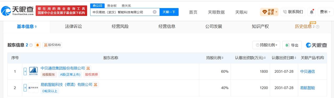Sort by 认缴出资额(万元) column
Screen dimensions: 334x98
pos(250,58)
